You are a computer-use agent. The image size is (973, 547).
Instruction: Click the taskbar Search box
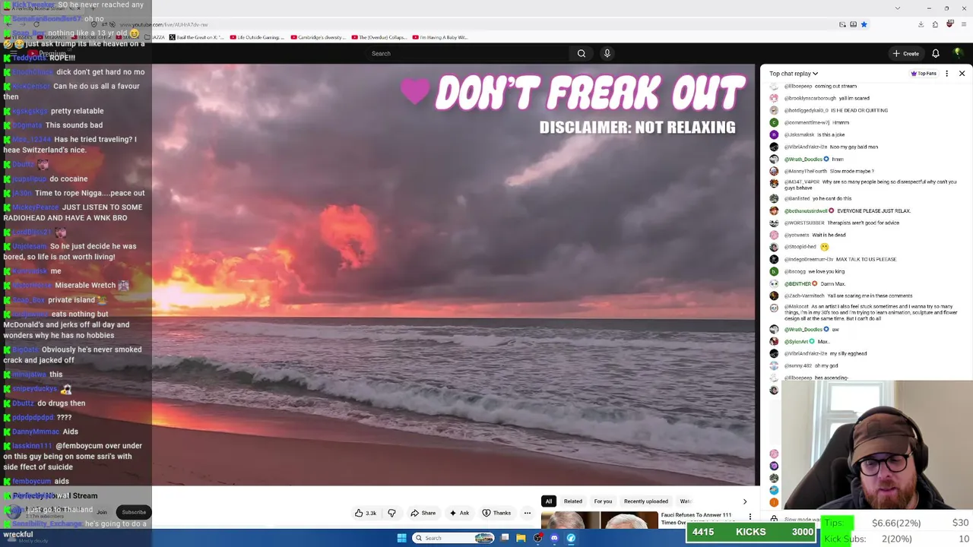(x=453, y=538)
